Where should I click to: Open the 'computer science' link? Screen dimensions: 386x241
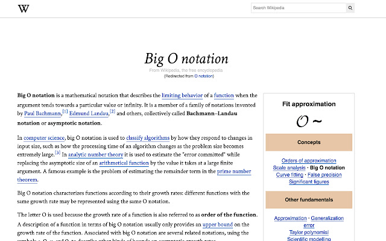coord(44,138)
